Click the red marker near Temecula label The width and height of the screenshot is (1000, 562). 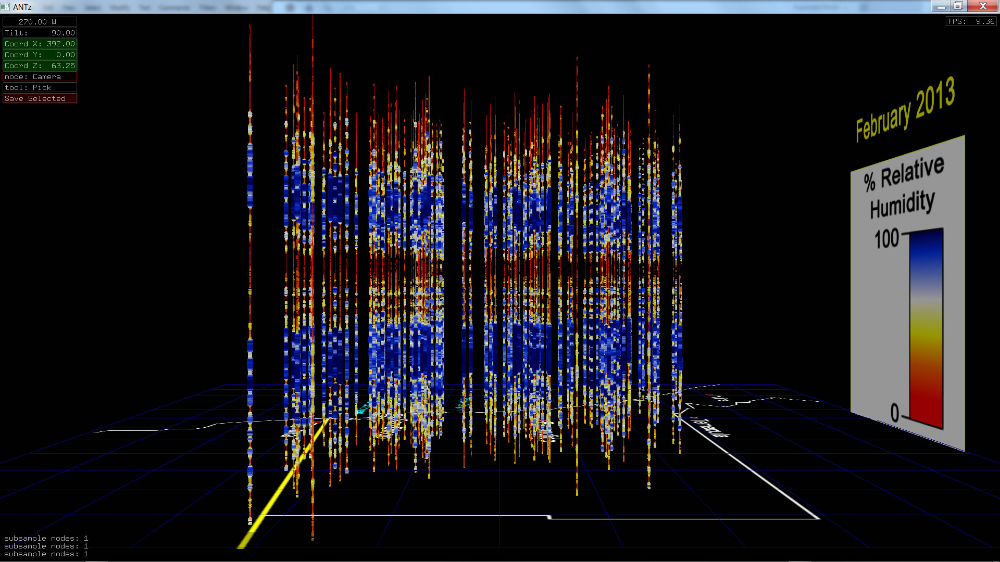coord(694,418)
